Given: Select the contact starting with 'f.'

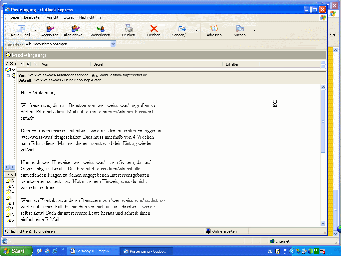Looking at the screenshot, I should click(x=10, y=209).
